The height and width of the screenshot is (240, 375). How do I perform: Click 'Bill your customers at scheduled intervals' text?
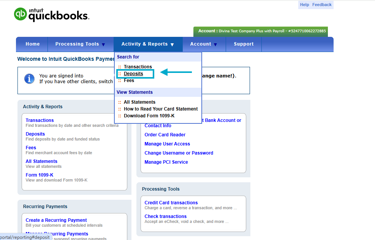[64, 225]
